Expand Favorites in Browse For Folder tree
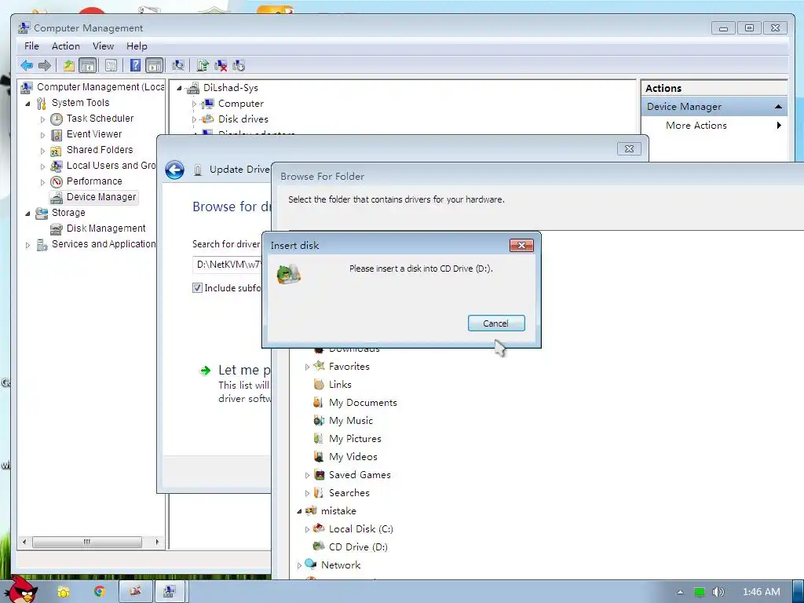Image resolution: width=804 pixels, height=603 pixels. coord(307,367)
